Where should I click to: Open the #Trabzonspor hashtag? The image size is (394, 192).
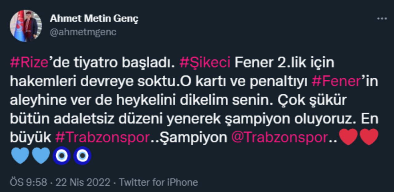click(x=102, y=138)
